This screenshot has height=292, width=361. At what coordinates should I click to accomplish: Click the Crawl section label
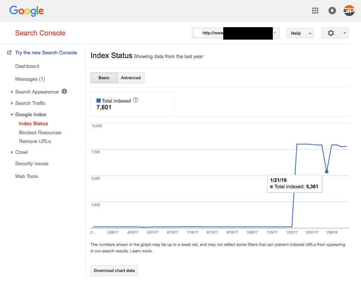(x=22, y=152)
